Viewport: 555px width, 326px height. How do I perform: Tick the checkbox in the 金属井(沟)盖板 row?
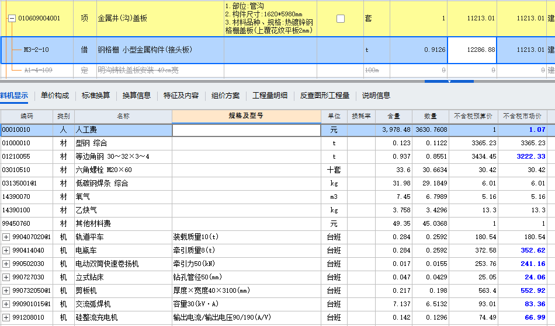point(340,18)
